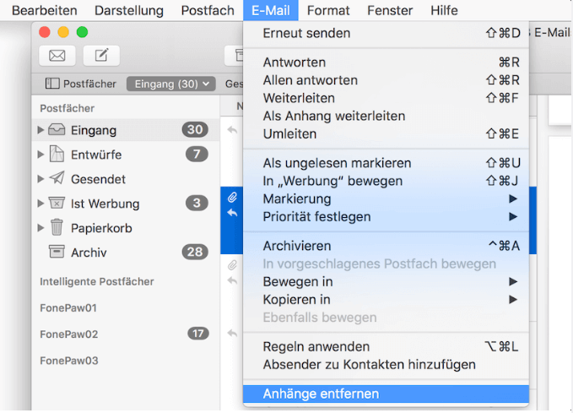This screenshot has width=573, height=413.
Task: Select the FonePaw02 smart mailbox
Action: tap(69, 334)
